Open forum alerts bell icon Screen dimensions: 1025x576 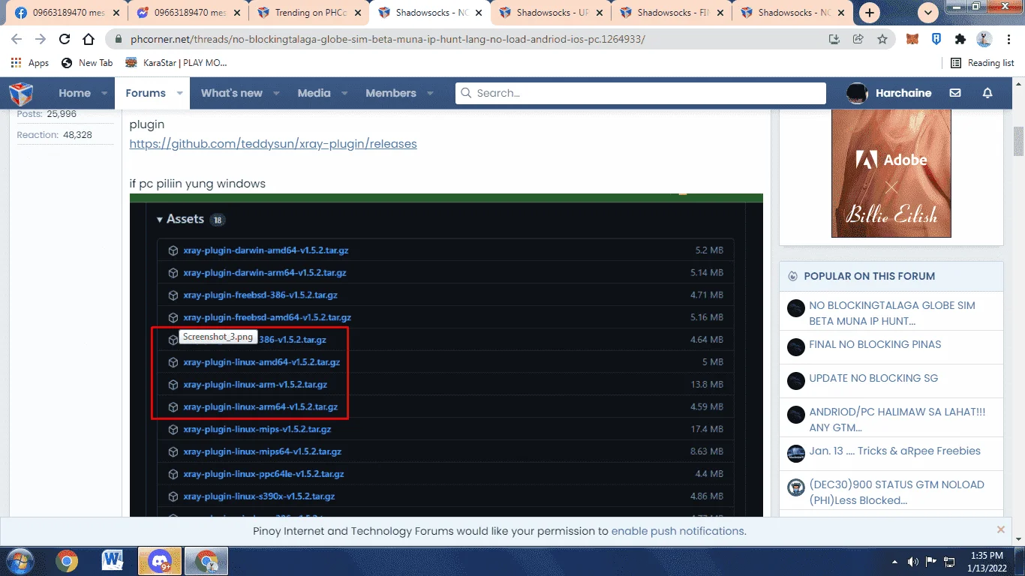coord(987,93)
